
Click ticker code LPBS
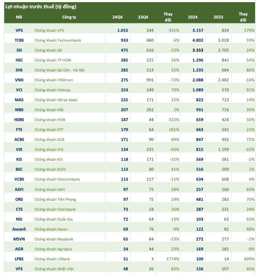coord(19,259)
